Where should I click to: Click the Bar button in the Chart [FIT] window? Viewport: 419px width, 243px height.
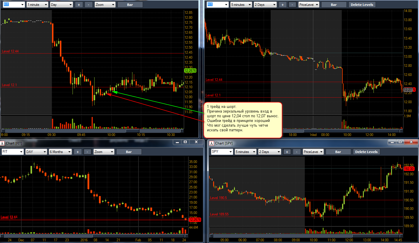click(x=129, y=152)
